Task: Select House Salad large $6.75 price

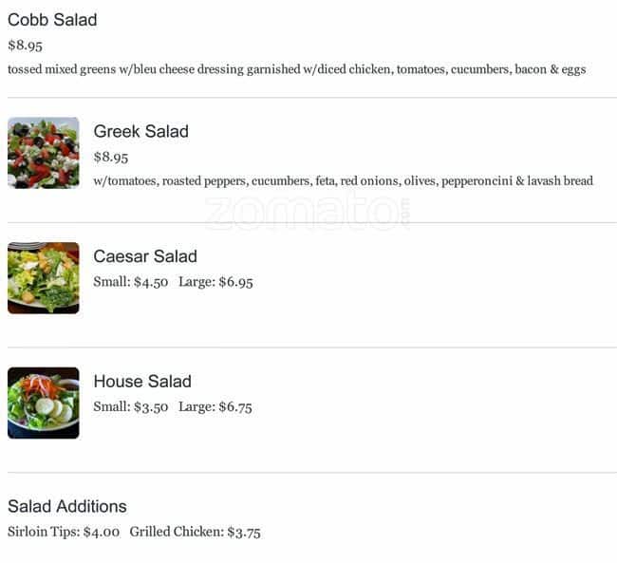Action: [215, 407]
